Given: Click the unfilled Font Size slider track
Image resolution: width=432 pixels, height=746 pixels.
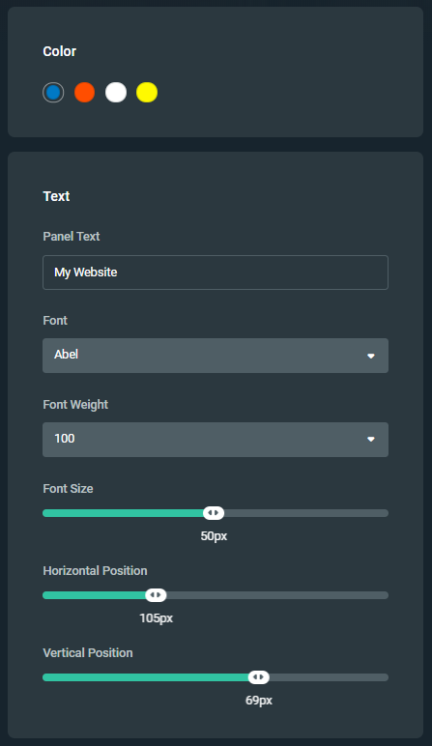Looking at the screenshot, I should [x=306, y=513].
